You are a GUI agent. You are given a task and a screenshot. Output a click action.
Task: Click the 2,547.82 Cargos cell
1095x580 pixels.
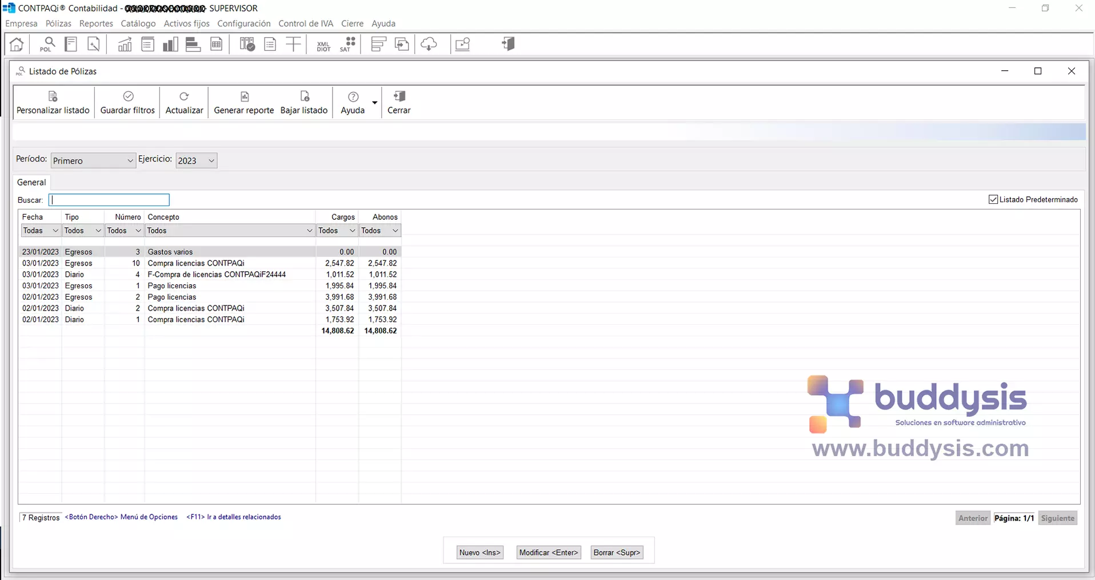pyautogui.click(x=339, y=263)
